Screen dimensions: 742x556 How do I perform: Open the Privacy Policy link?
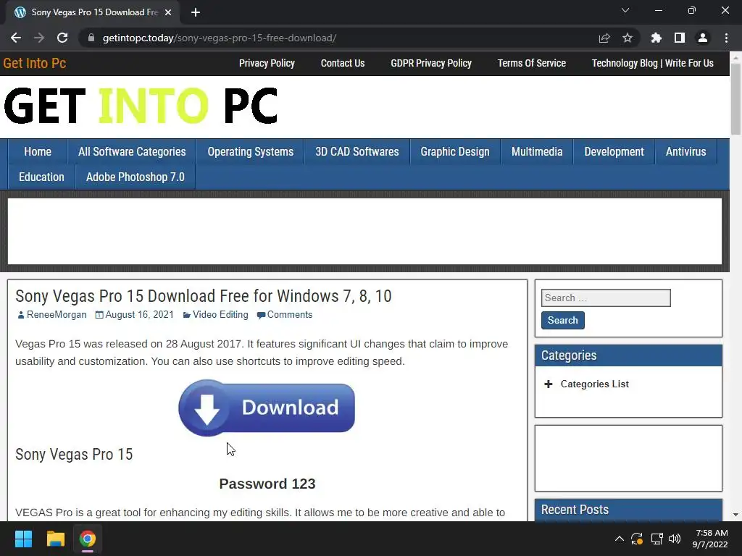click(x=267, y=64)
